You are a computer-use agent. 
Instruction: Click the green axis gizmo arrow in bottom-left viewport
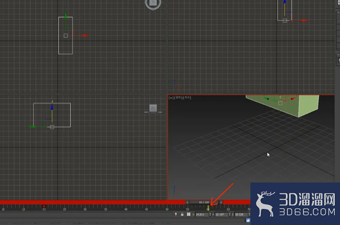(32, 127)
